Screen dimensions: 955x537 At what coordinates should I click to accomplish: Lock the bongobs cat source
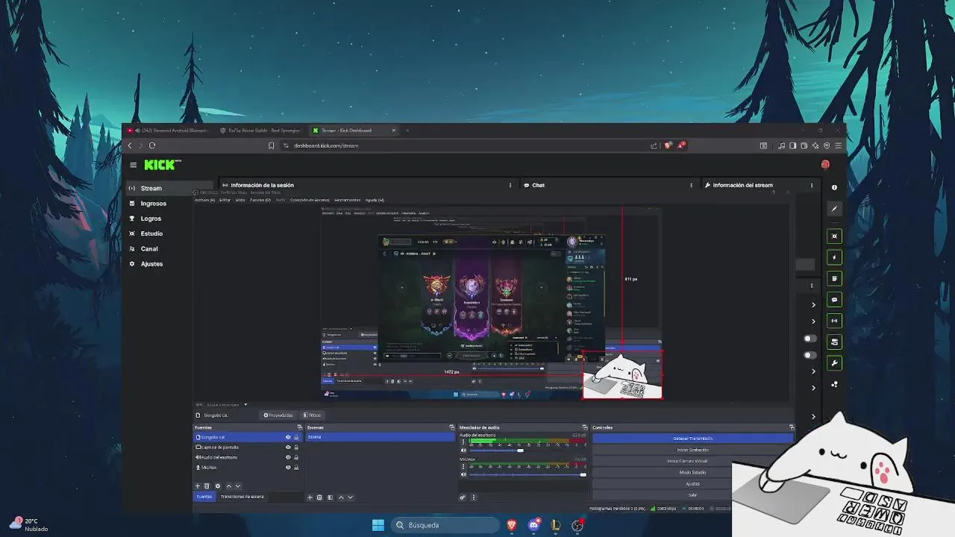pyautogui.click(x=296, y=437)
